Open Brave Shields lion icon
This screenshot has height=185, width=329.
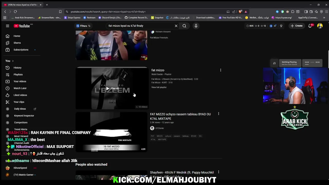[240, 12]
